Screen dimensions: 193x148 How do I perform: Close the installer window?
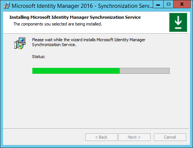click(x=182, y=4)
